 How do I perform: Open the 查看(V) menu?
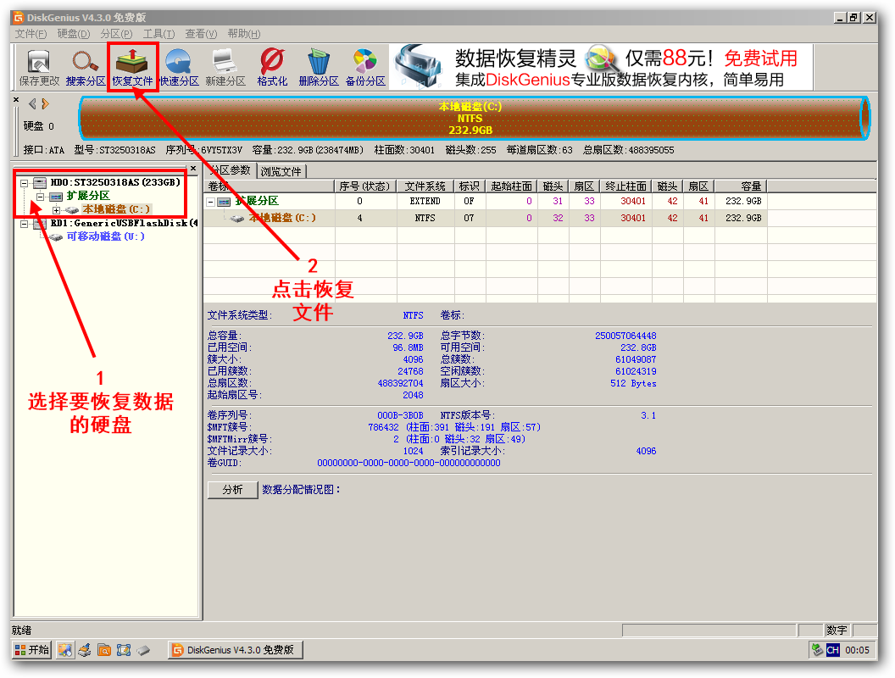click(x=201, y=34)
